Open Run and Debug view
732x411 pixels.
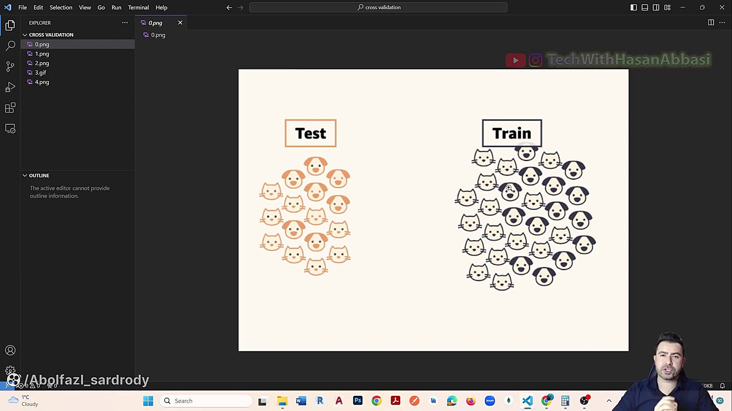(x=10, y=87)
